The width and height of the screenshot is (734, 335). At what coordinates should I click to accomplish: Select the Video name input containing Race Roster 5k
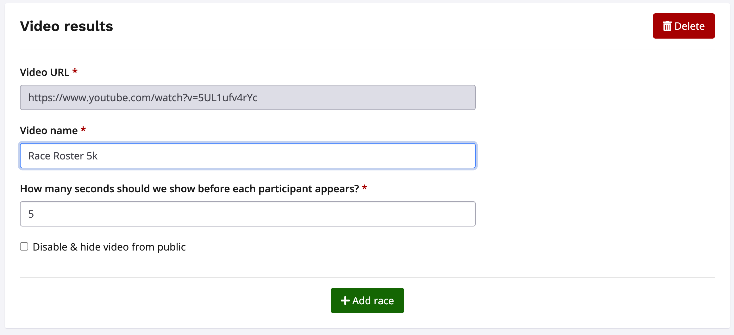pos(248,156)
